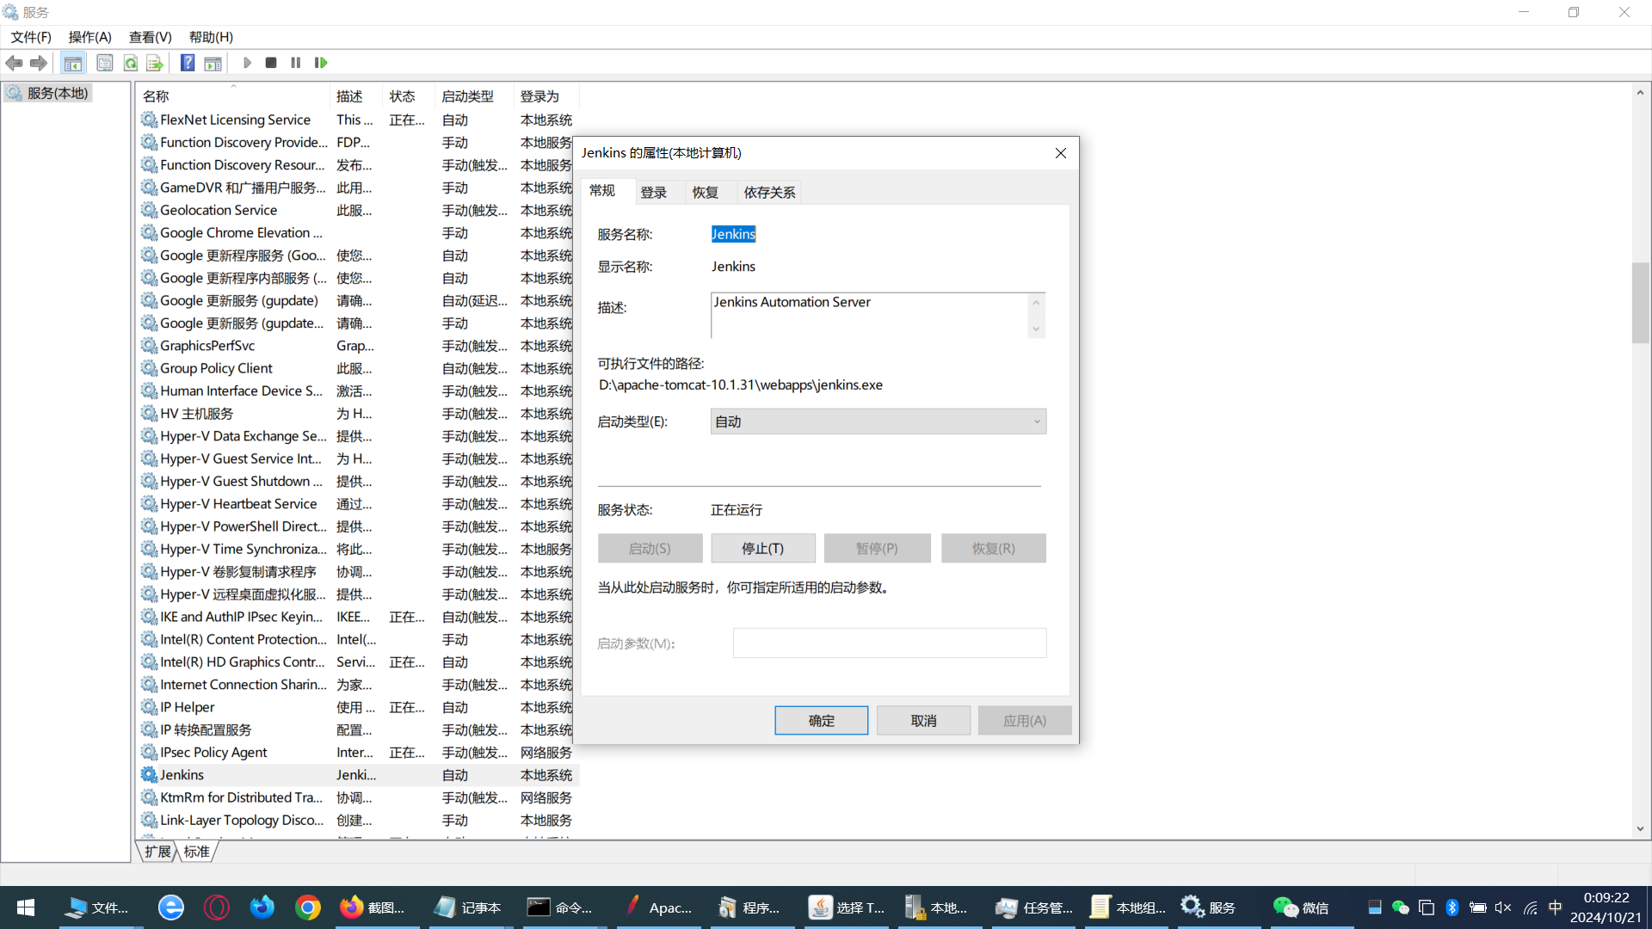
Task: Select Jenkins service name text field
Action: 733,234
